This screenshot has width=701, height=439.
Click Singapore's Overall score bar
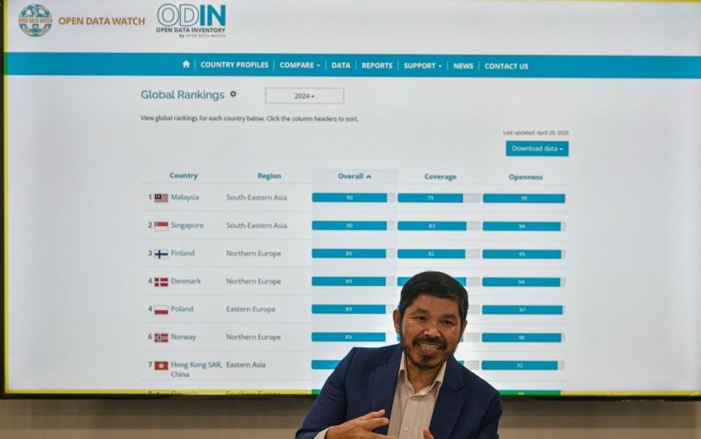[353, 226]
